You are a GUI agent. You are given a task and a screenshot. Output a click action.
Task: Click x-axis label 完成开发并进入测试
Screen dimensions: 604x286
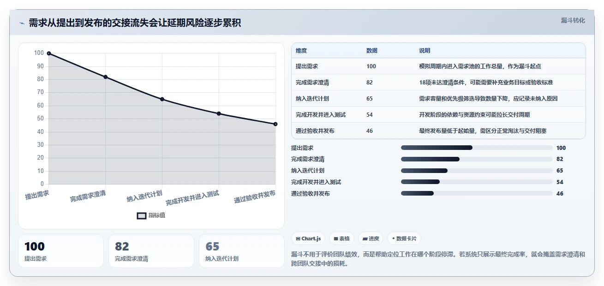tap(192, 198)
